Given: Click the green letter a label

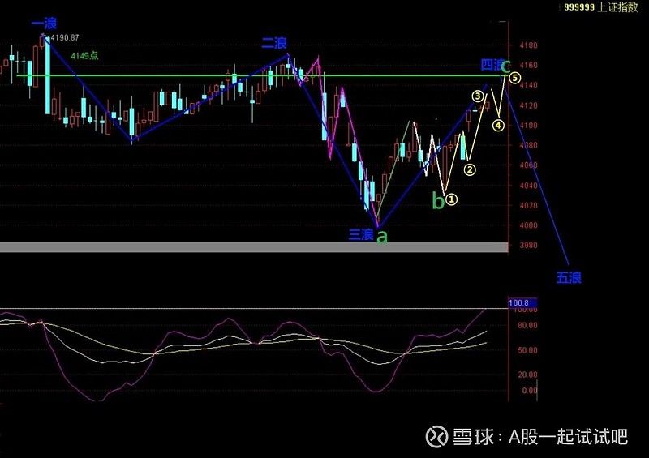Looking at the screenshot, I should [x=381, y=236].
